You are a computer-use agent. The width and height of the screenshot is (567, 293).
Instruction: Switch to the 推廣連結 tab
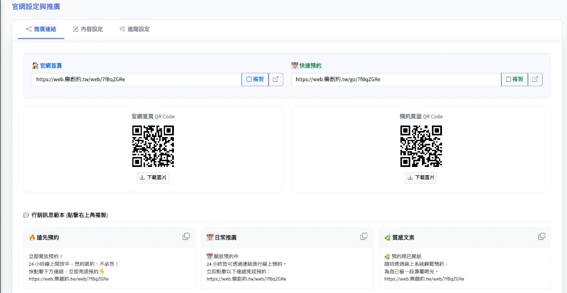[x=40, y=29]
